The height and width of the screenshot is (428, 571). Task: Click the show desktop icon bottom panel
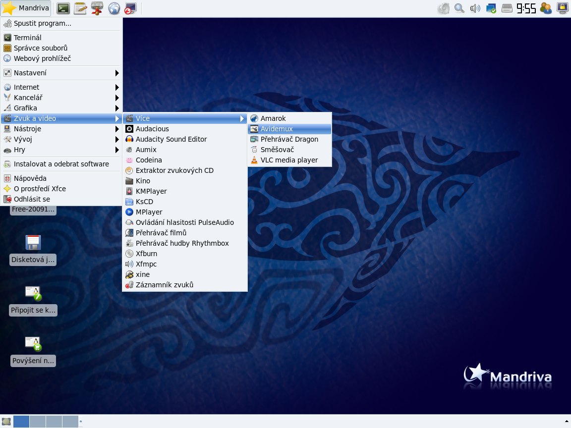[x=6, y=422]
